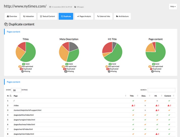This screenshot has height=137, width=180.
Task: Click the Content warning icon in /video row
Action: 168,105
